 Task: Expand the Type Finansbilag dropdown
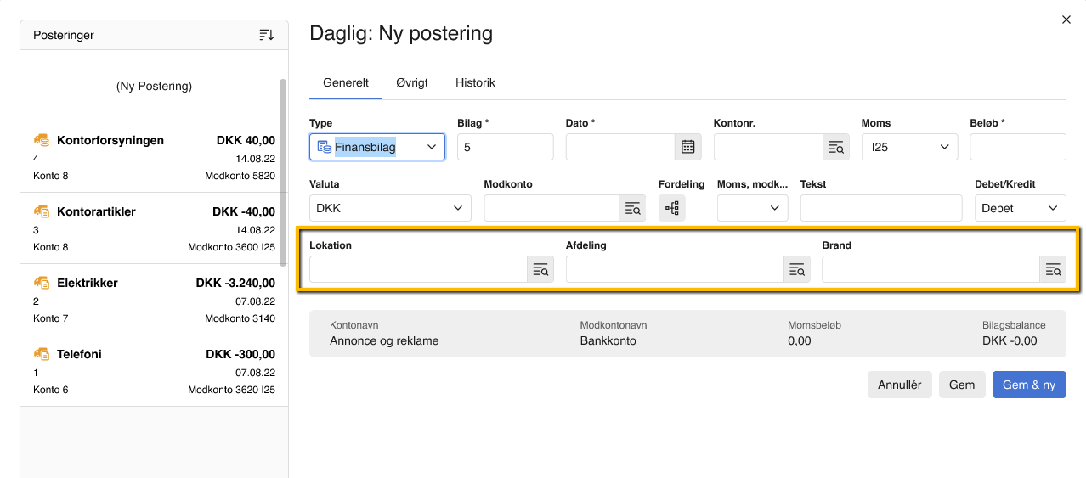[x=377, y=147]
